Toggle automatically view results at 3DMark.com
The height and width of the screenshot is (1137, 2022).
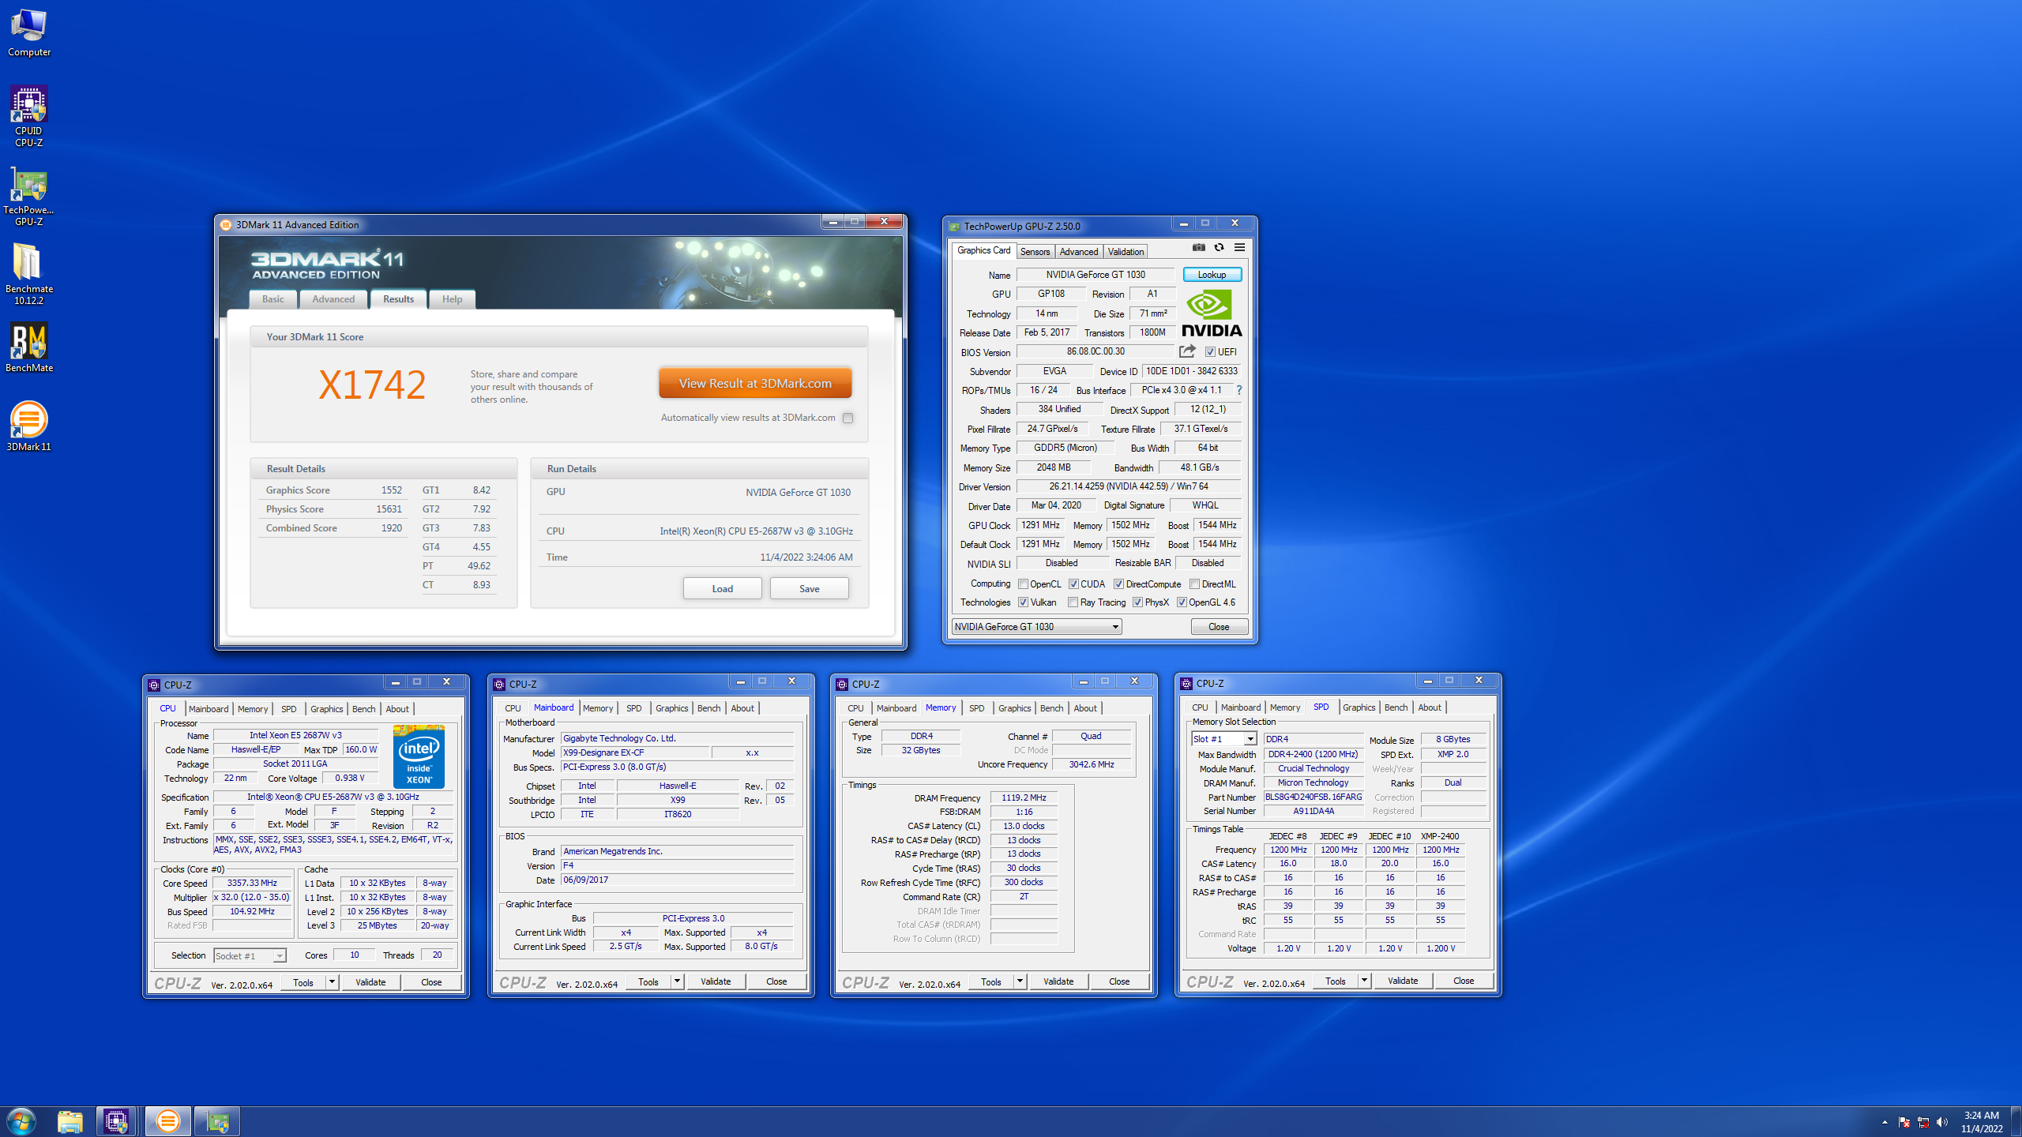pyautogui.click(x=848, y=418)
